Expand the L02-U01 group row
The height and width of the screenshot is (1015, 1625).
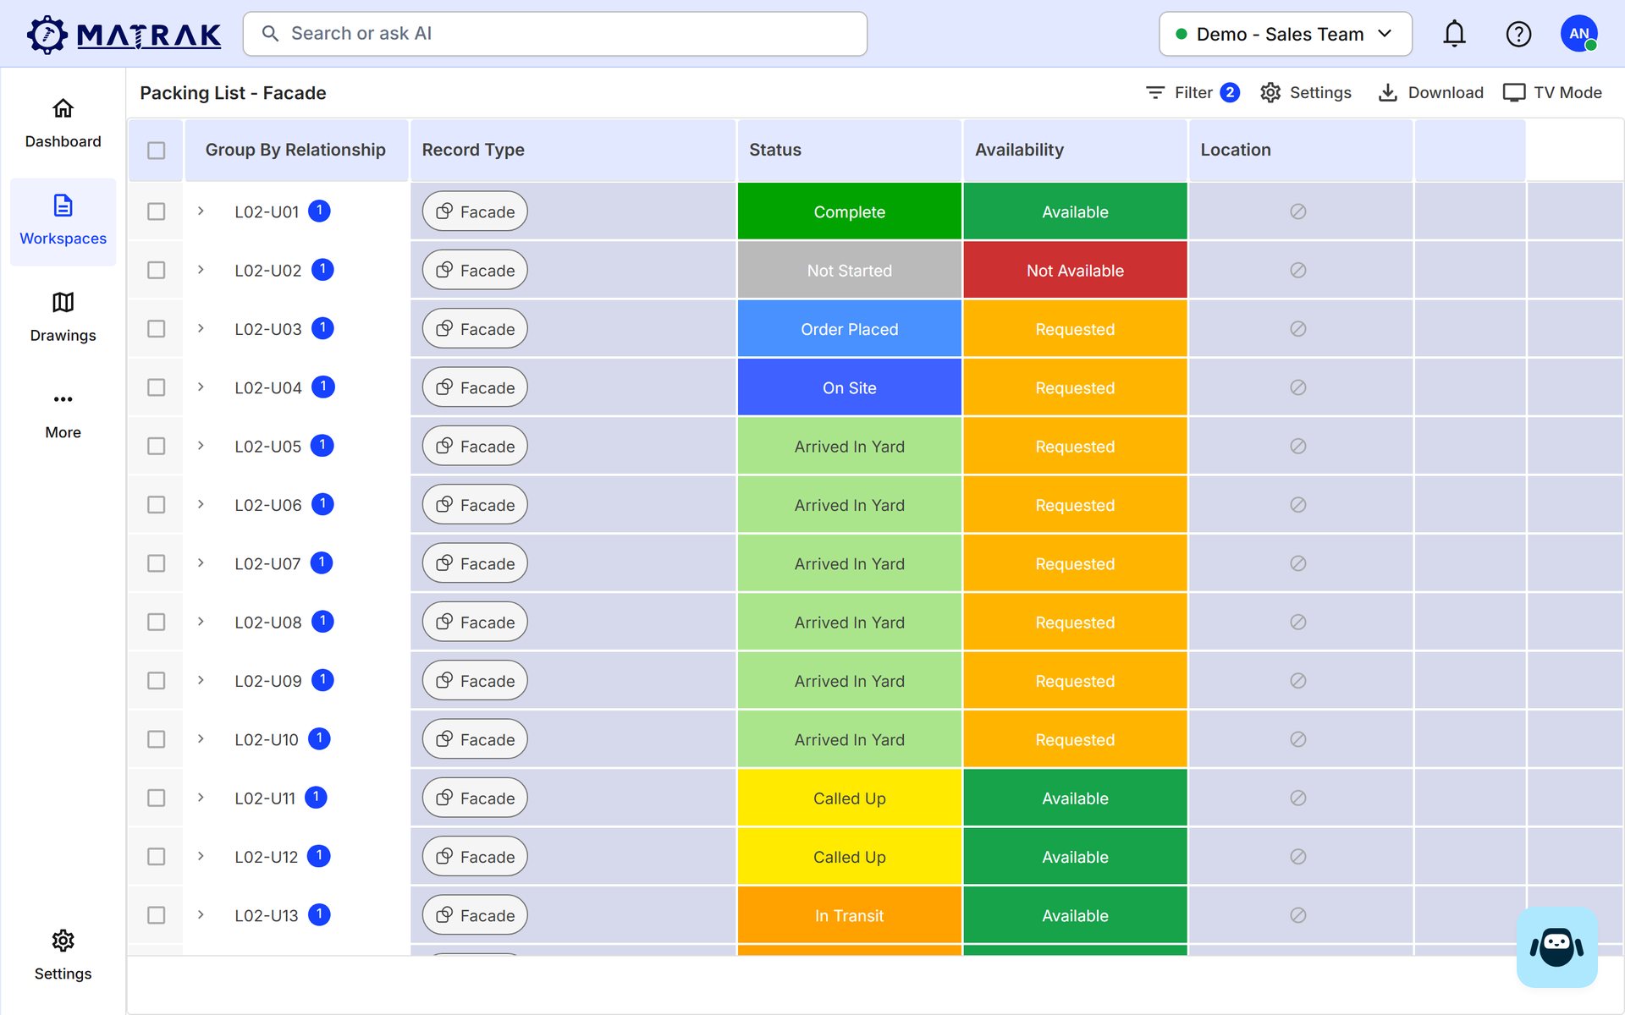tap(201, 211)
